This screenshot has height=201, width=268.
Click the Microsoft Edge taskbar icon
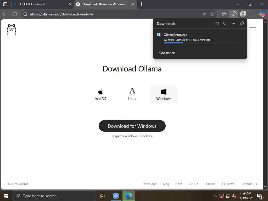[129, 196]
